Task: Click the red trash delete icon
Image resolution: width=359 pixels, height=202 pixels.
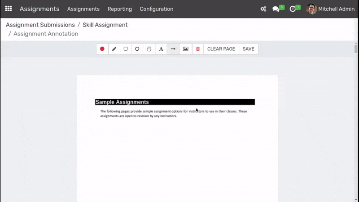Action: point(198,49)
